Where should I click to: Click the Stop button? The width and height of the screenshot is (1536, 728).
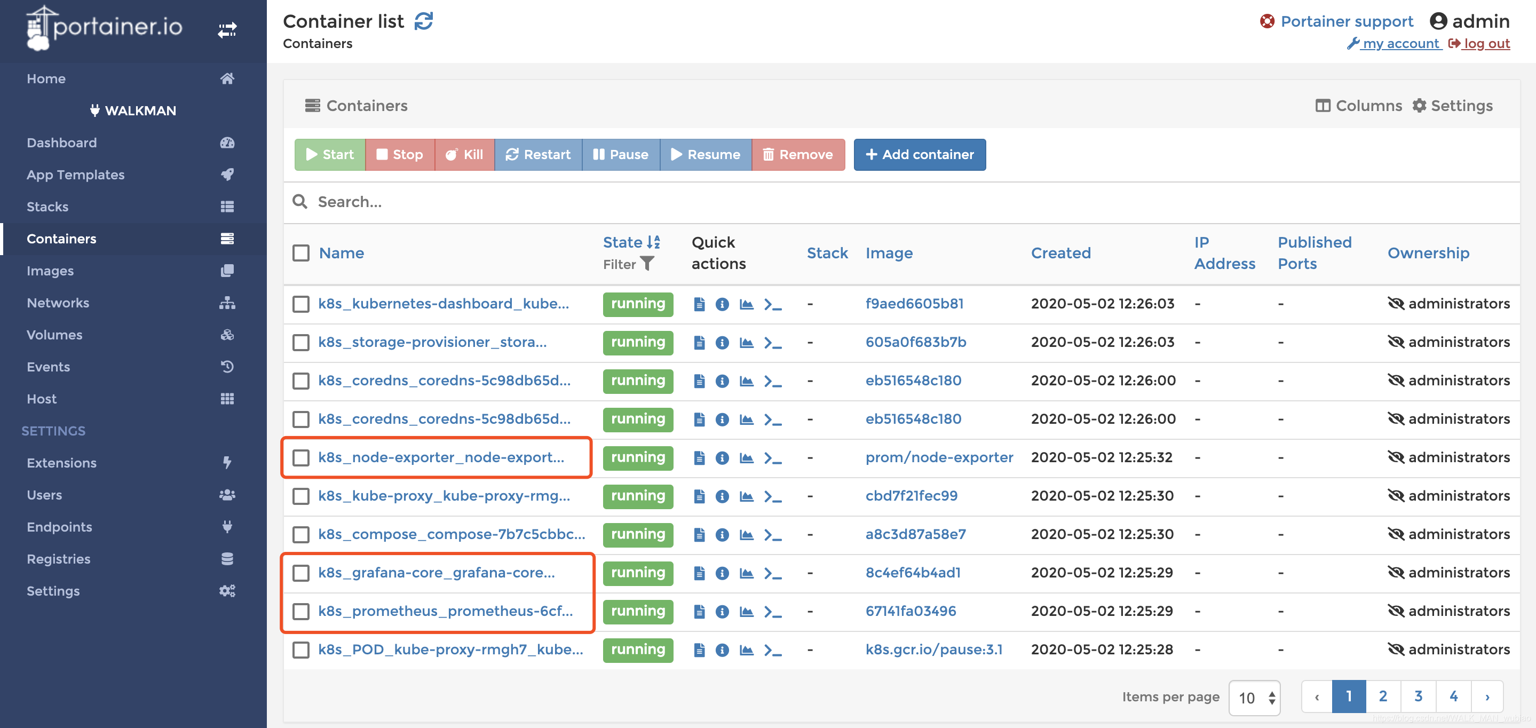(400, 154)
